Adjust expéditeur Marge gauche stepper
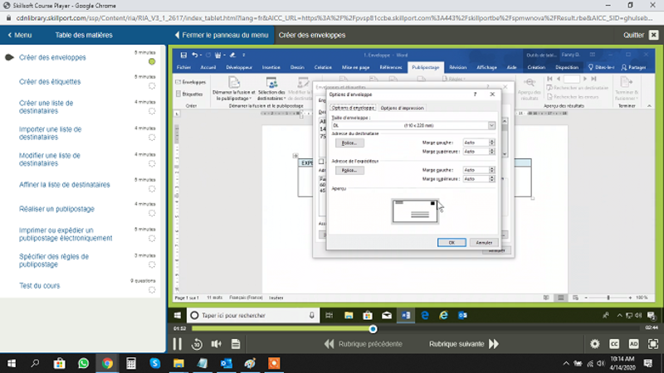 point(491,170)
